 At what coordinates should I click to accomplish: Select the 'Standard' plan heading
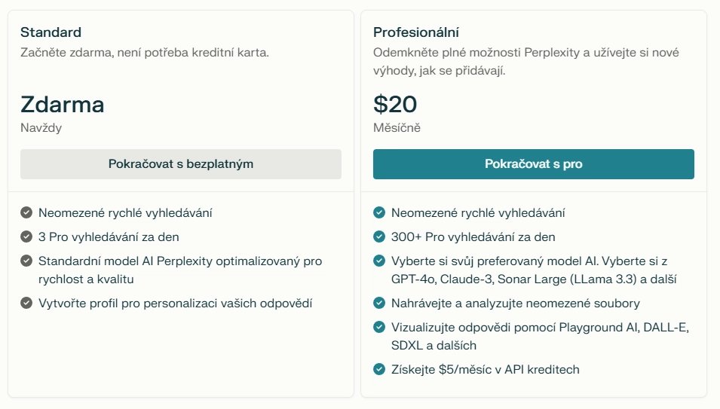[x=51, y=32]
